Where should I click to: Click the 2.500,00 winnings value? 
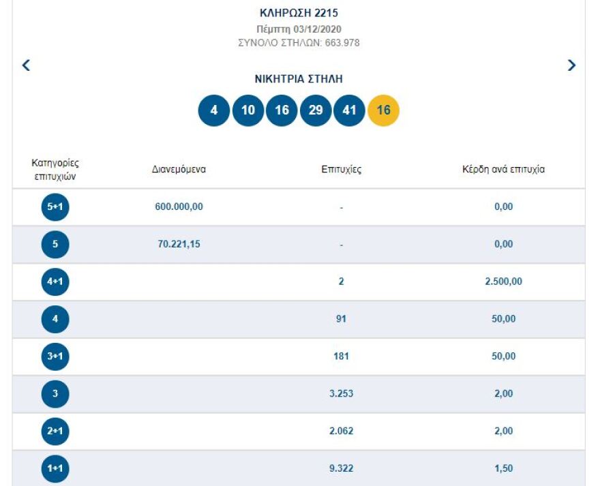503,282
